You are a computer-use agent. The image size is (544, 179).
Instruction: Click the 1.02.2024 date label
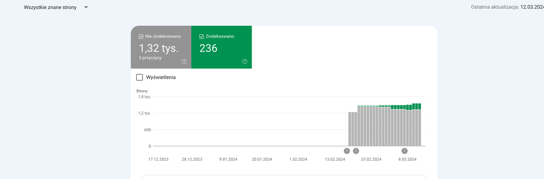(x=298, y=160)
